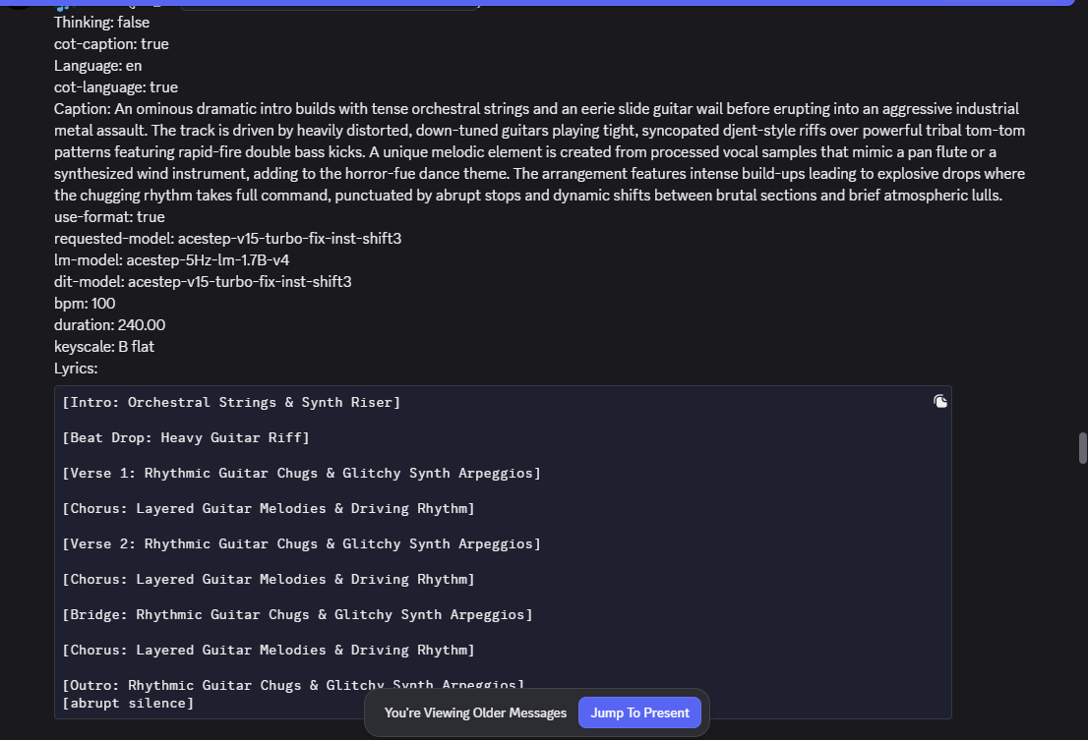
Task: Click the "[abrupt silence]" line
Action: tap(128, 703)
